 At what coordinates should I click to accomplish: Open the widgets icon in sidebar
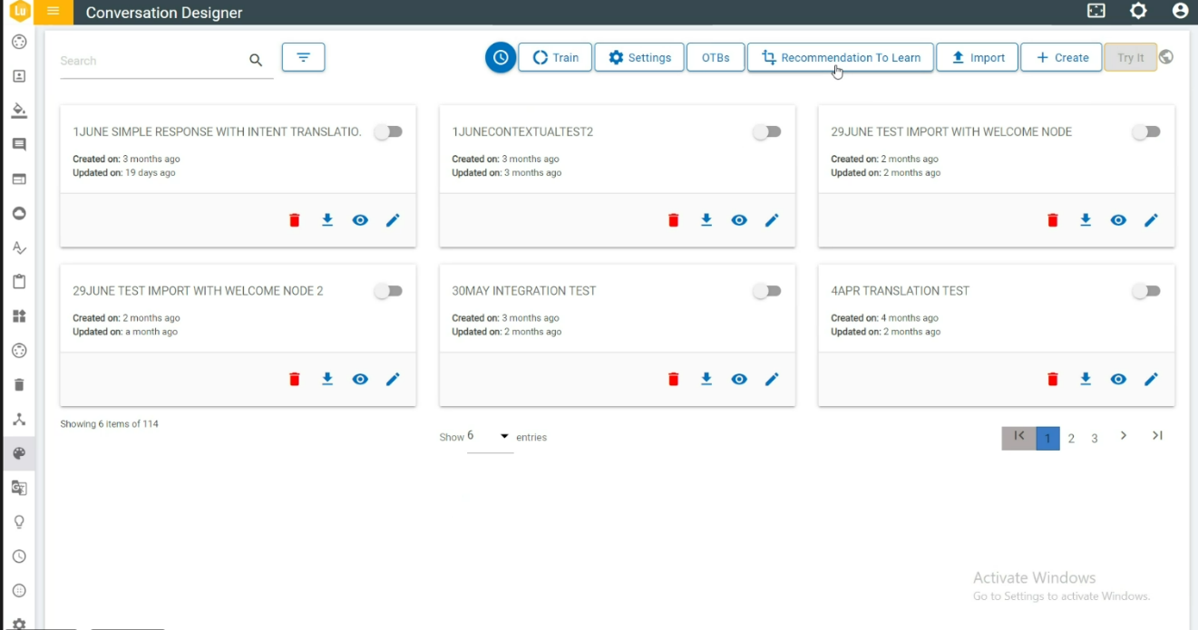click(19, 316)
